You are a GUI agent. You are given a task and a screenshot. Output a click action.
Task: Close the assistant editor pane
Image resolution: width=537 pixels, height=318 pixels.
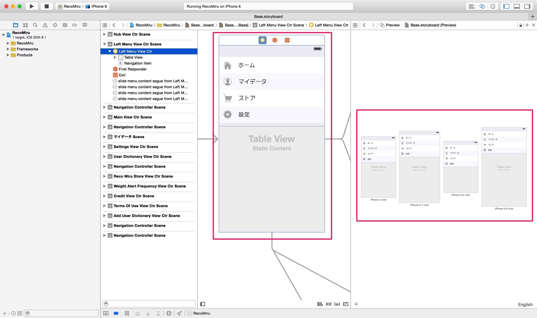point(533,25)
